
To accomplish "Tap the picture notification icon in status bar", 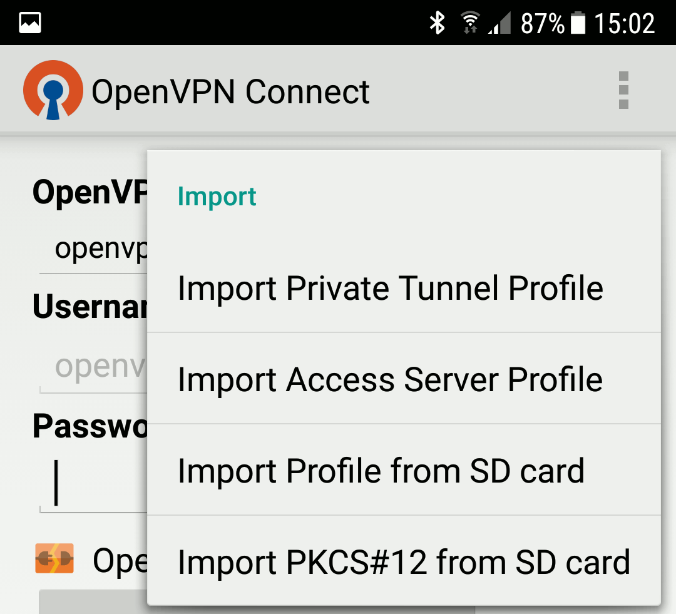I will [30, 23].
